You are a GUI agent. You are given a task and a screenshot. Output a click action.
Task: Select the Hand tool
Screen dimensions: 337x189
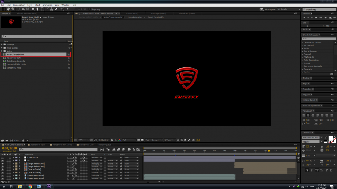(x=8, y=9)
